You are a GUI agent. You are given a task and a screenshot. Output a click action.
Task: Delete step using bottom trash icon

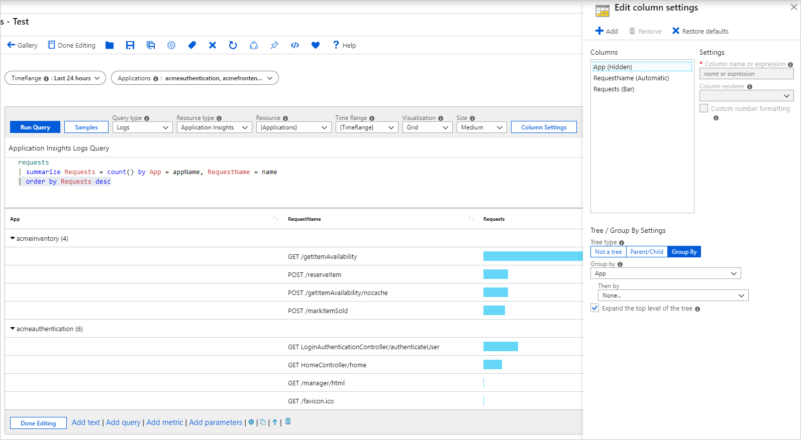(288, 421)
